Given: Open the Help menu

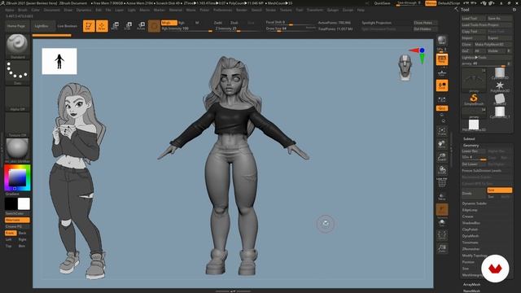Looking at the screenshot, I should click(361, 11).
